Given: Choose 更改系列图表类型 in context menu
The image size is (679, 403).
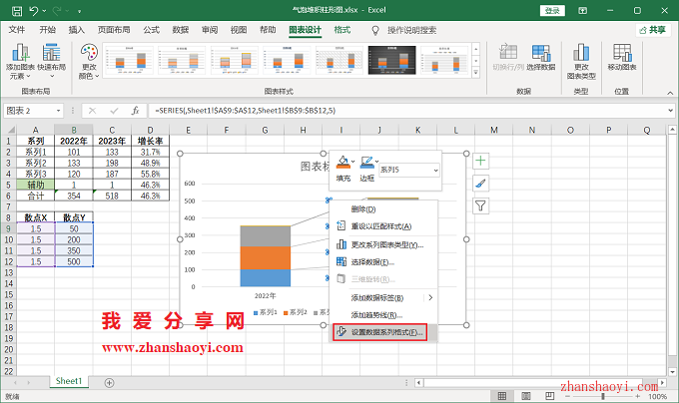Looking at the screenshot, I should pos(383,244).
